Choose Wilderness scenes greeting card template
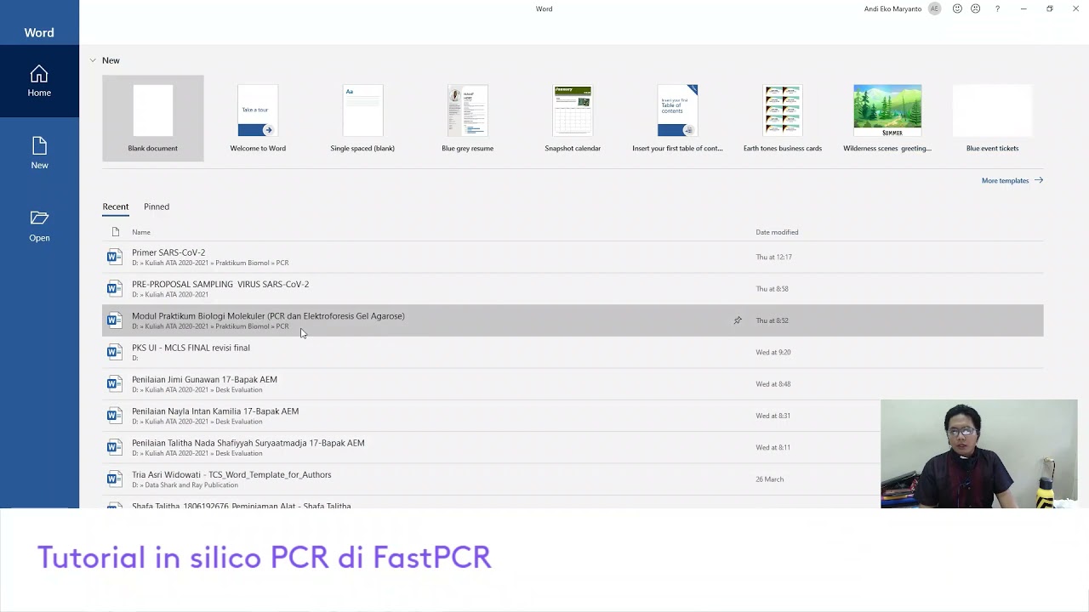The height and width of the screenshot is (612, 1089). tap(887, 118)
